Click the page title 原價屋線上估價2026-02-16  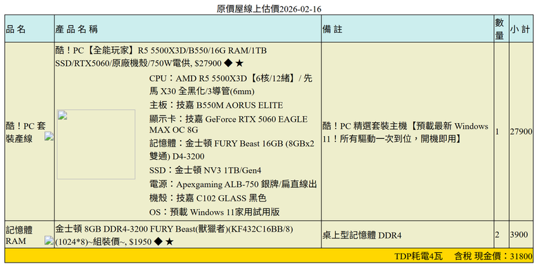[x=269, y=9]
